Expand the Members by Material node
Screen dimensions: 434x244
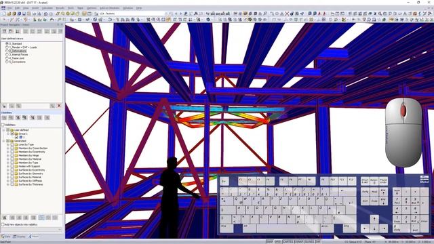(x=8, y=159)
